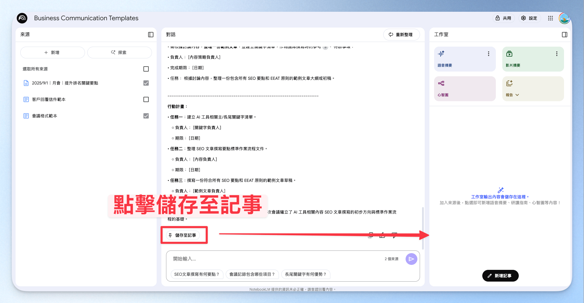The width and height of the screenshot is (584, 303).
Task: Expand the 報告 dropdown chevron
Action: point(517,95)
